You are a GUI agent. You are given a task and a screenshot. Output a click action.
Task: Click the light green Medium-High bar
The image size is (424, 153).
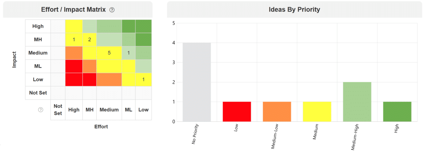pyautogui.click(x=357, y=102)
